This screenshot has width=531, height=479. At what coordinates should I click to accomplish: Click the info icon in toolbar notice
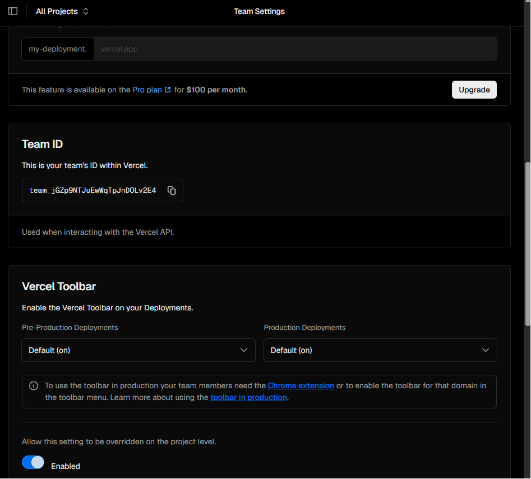(34, 386)
